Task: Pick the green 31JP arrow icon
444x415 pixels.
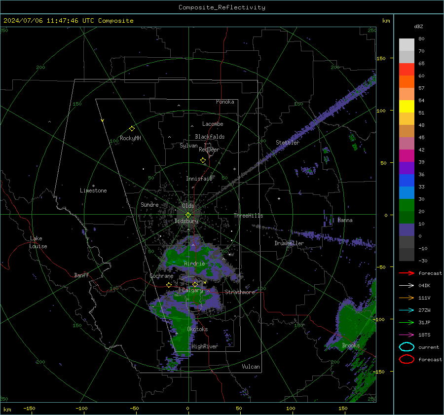Action: (407, 322)
